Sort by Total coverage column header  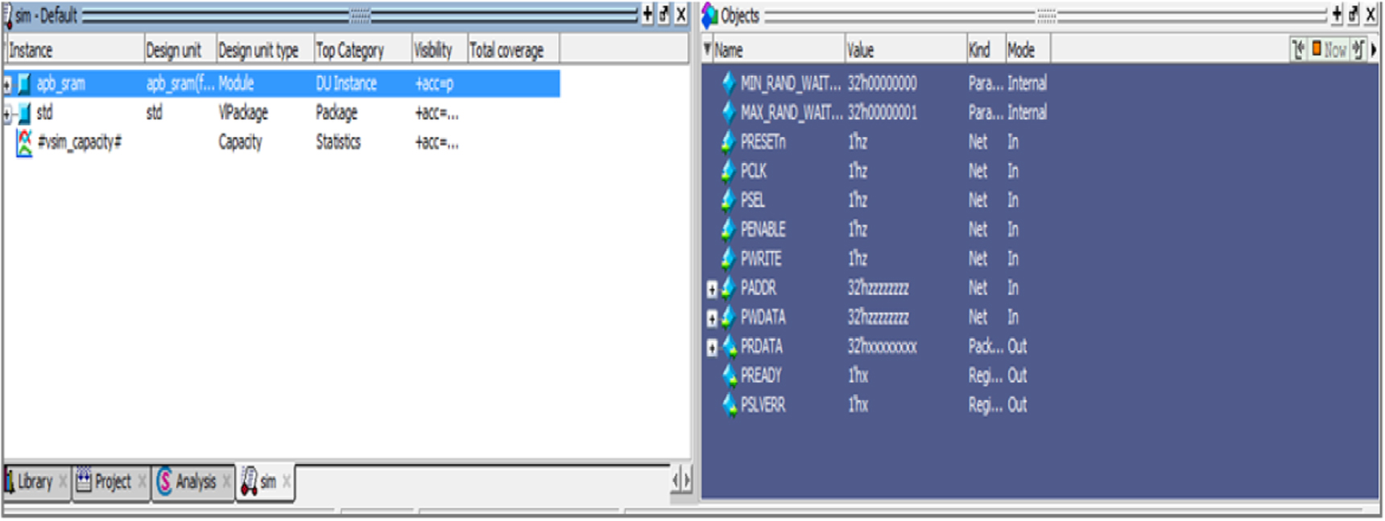tap(513, 50)
